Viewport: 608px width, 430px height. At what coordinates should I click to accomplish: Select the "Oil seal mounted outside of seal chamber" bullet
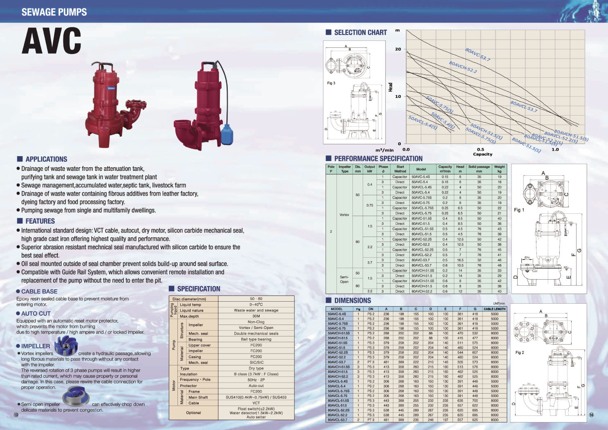pos(125,264)
